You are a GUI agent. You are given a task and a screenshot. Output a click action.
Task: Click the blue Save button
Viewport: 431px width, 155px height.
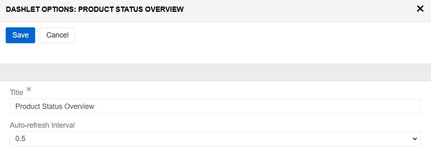(x=20, y=35)
